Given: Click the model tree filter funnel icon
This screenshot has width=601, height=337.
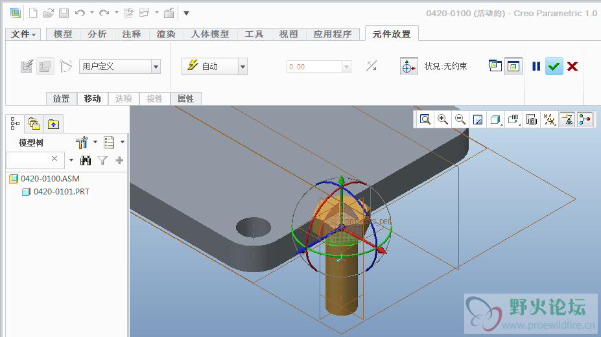Looking at the screenshot, I should pyautogui.click(x=102, y=161).
